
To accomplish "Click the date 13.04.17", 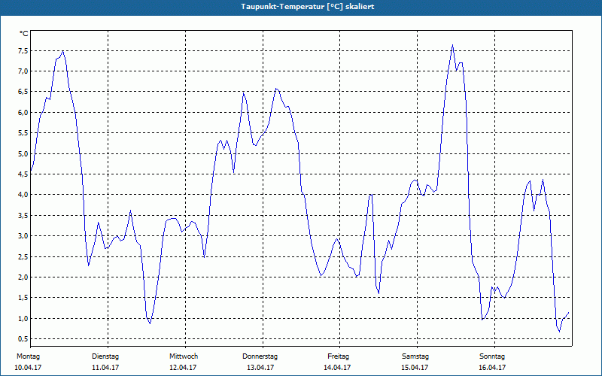I will (260, 368).
